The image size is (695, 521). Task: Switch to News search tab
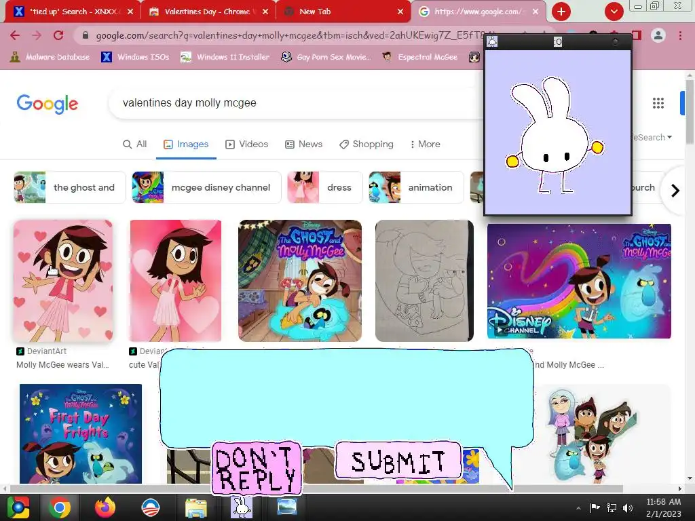[x=303, y=144]
